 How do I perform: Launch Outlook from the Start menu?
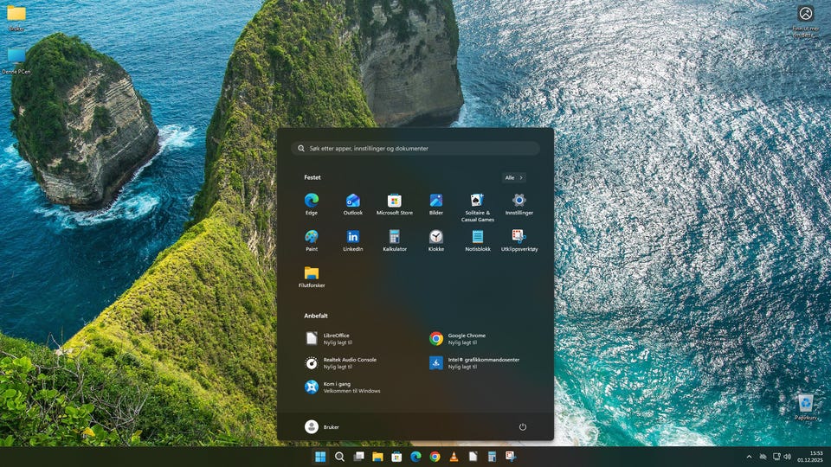point(353,204)
